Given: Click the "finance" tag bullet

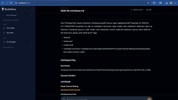Looking at the screenshot, I should coord(67,38).
